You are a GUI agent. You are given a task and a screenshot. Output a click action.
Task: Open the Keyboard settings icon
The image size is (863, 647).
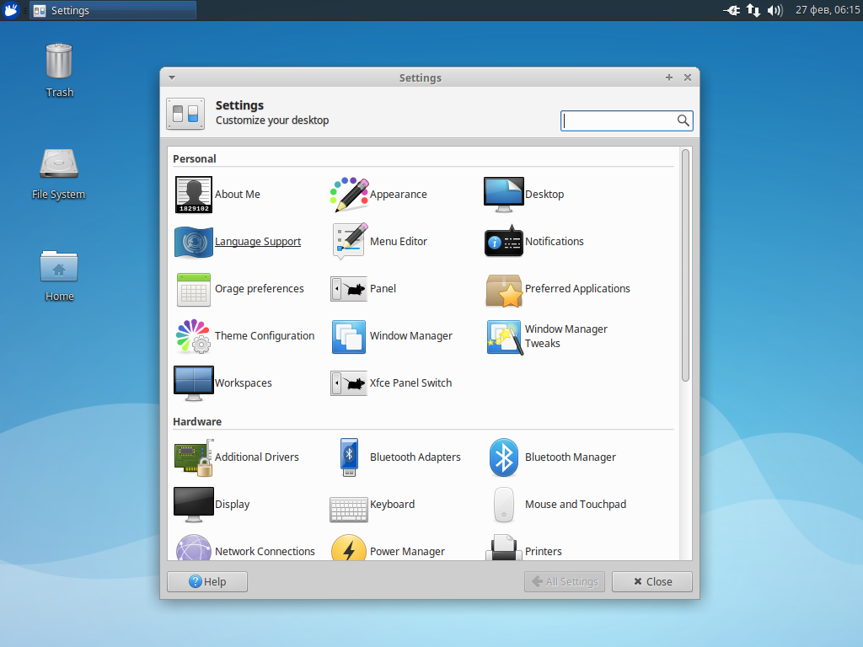click(349, 509)
